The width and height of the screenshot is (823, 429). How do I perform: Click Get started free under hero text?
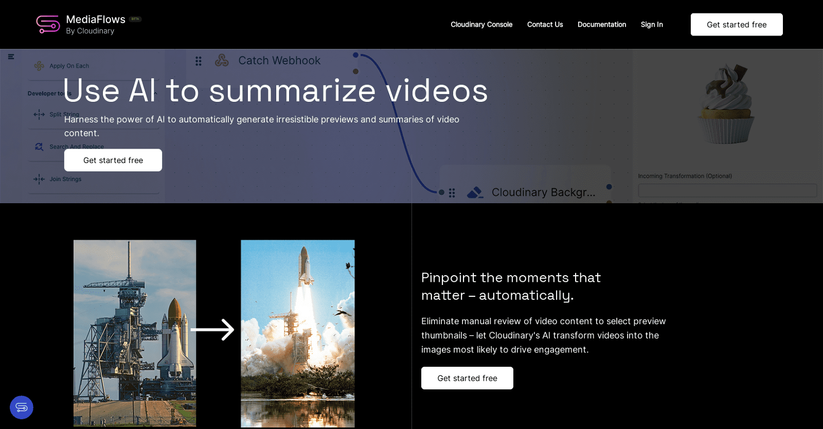113,160
